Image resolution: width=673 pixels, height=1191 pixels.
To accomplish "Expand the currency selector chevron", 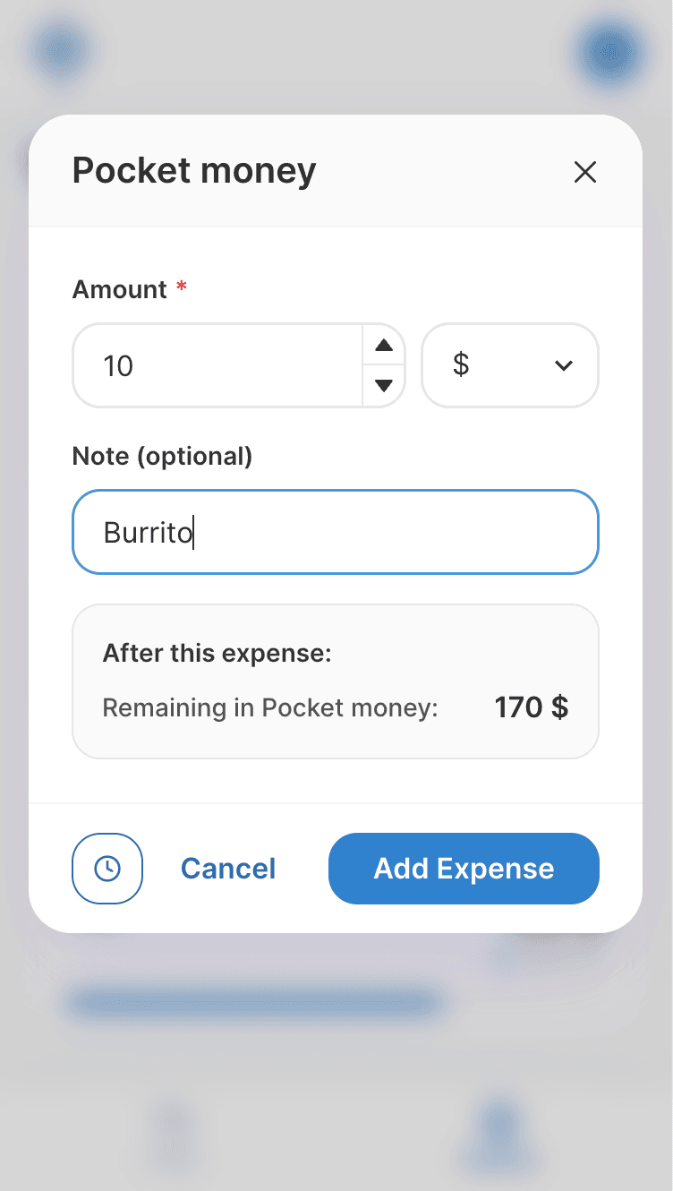I will 564,365.
